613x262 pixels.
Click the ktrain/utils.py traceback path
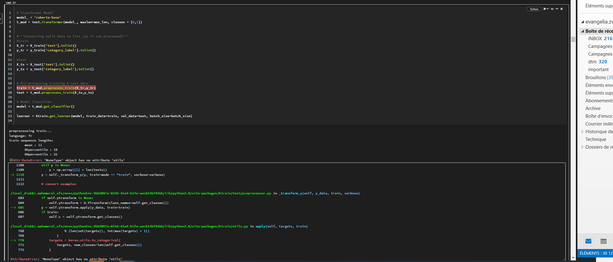[129, 226]
